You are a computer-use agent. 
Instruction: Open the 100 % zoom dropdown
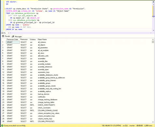(x=8, y=33)
